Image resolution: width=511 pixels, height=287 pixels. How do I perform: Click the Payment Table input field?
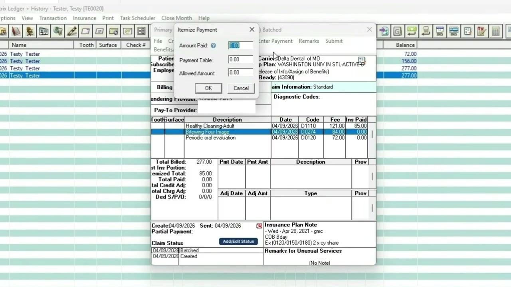pyautogui.click(x=241, y=59)
